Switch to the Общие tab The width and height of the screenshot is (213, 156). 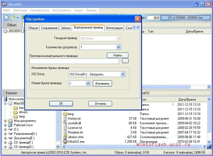pos(33,28)
